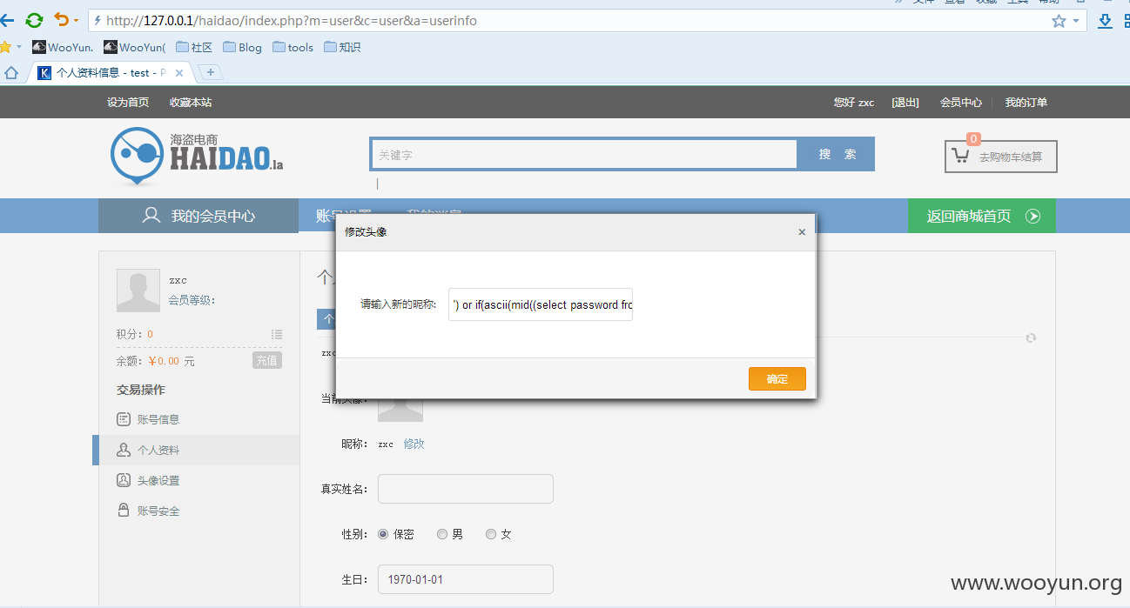Image resolution: width=1130 pixels, height=608 pixels.
Task: Click the shopping cart icon
Action: pos(960,157)
